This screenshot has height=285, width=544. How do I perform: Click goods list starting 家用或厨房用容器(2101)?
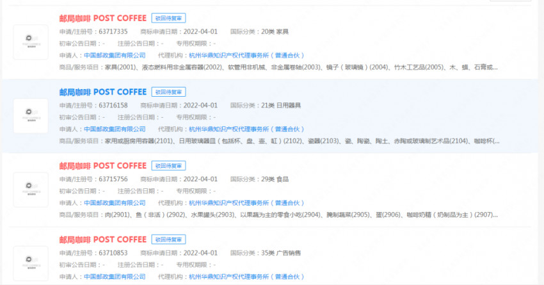tap(302, 142)
